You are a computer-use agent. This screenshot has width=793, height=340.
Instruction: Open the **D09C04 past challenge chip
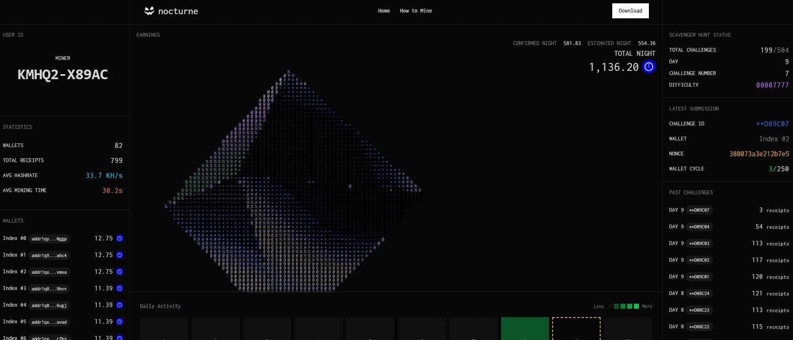[699, 227]
